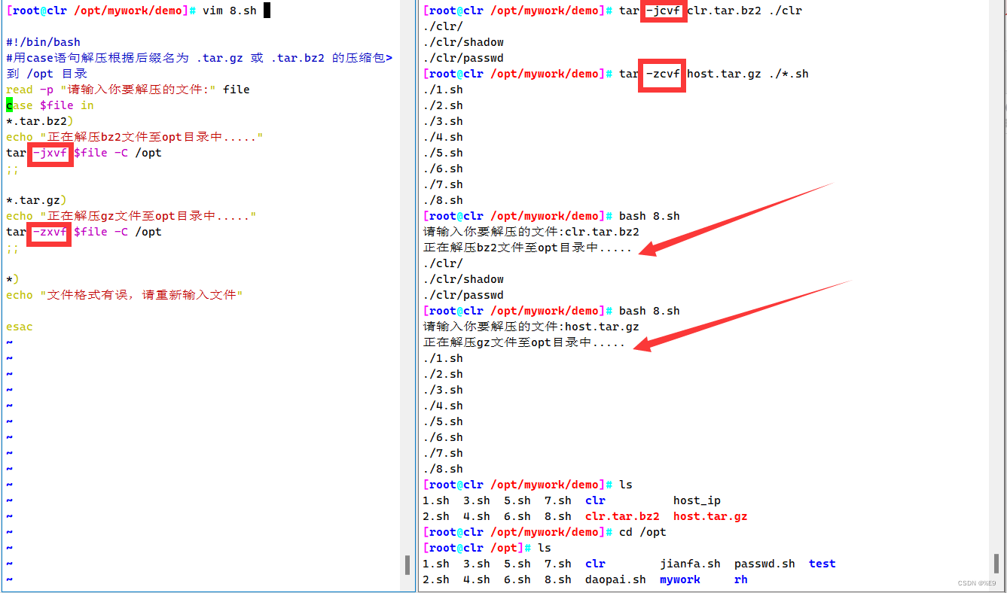Click the blue "test" directory in /opt listing

pos(822,564)
